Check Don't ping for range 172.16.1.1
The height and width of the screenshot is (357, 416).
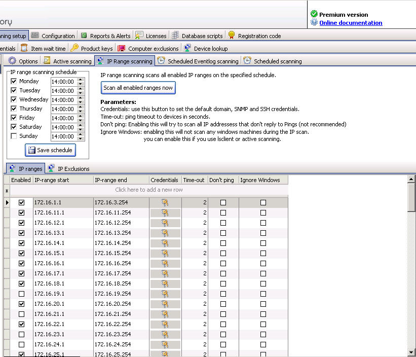coord(223,202)
